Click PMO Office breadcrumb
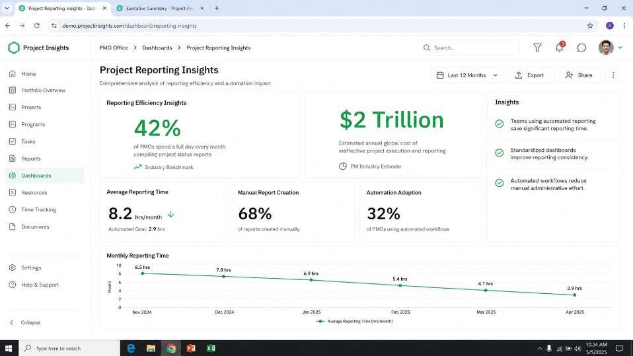 click(x=114, y=48)
